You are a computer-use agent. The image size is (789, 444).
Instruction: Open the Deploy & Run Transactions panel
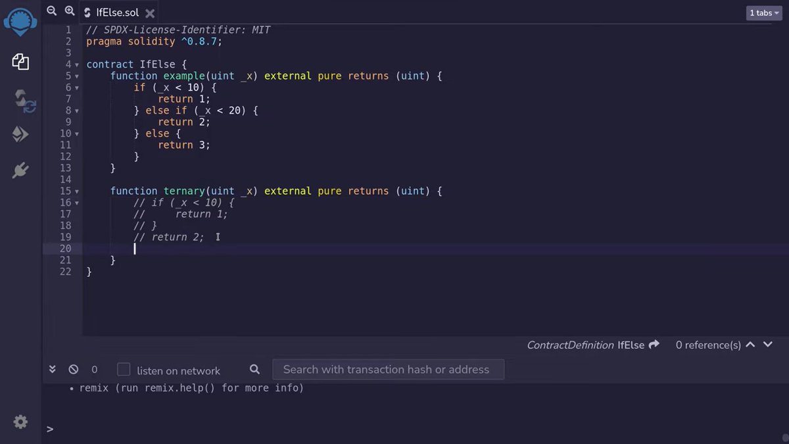[x=20, y=134]
